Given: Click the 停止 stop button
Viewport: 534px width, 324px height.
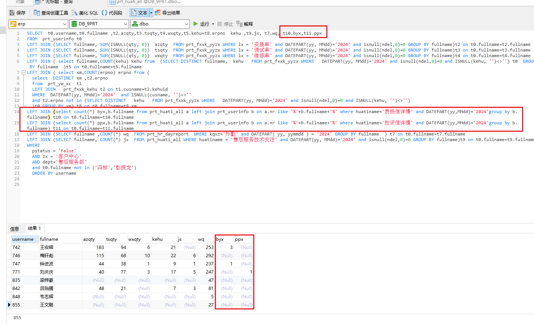Looking at the screenshot, I should pyautogui.click(x=225, y=24).
